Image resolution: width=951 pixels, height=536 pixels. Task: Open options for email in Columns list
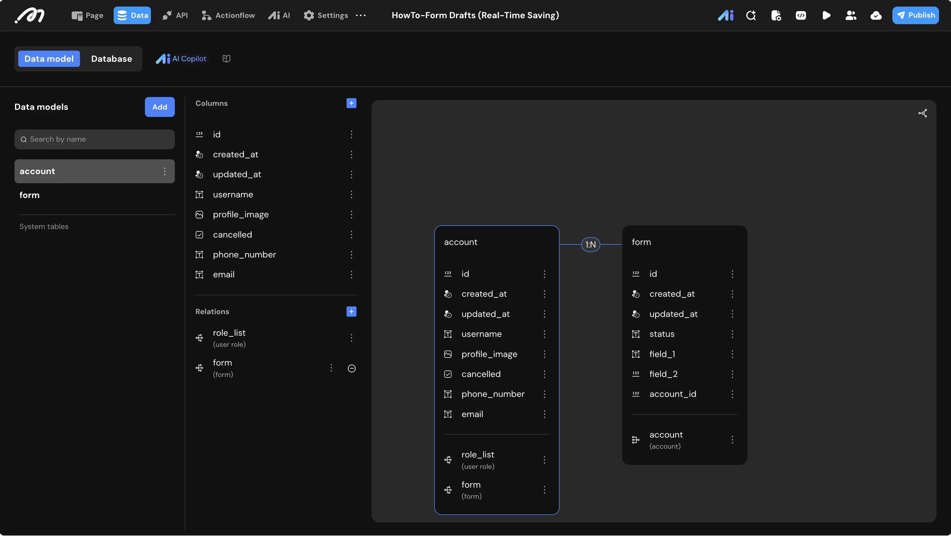pos(351,275)
